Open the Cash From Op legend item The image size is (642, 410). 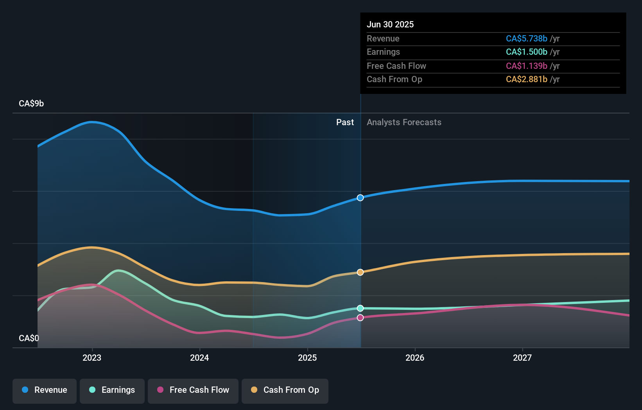[x=285, y=390]
